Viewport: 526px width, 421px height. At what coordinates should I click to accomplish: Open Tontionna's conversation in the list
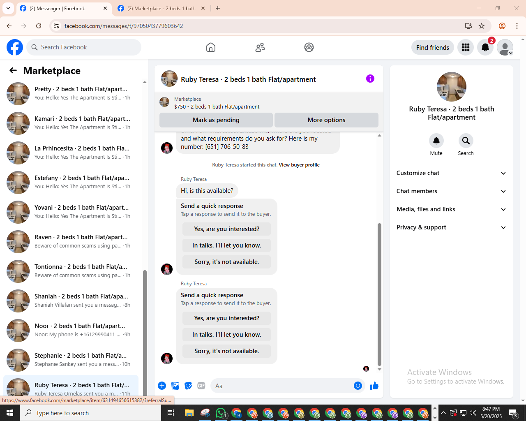point(71,271)
